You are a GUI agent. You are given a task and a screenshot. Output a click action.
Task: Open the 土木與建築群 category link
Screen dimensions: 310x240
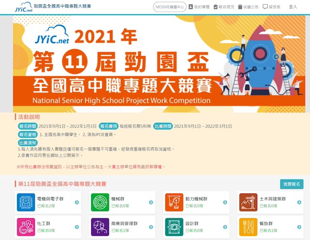[273, 199]
